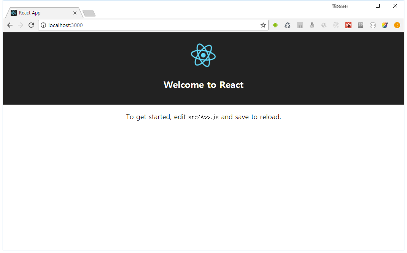Close the React App tab
The width and height of the screenshot is (407, 253).
pos(75,13)
